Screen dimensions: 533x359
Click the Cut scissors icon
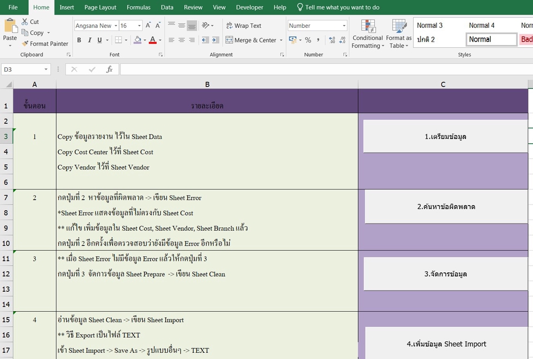coord(25,22)
